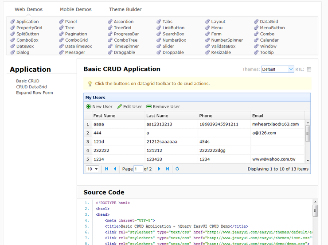
Task: Open the Basic CRUD demo link
Action: tap(27, 81)
